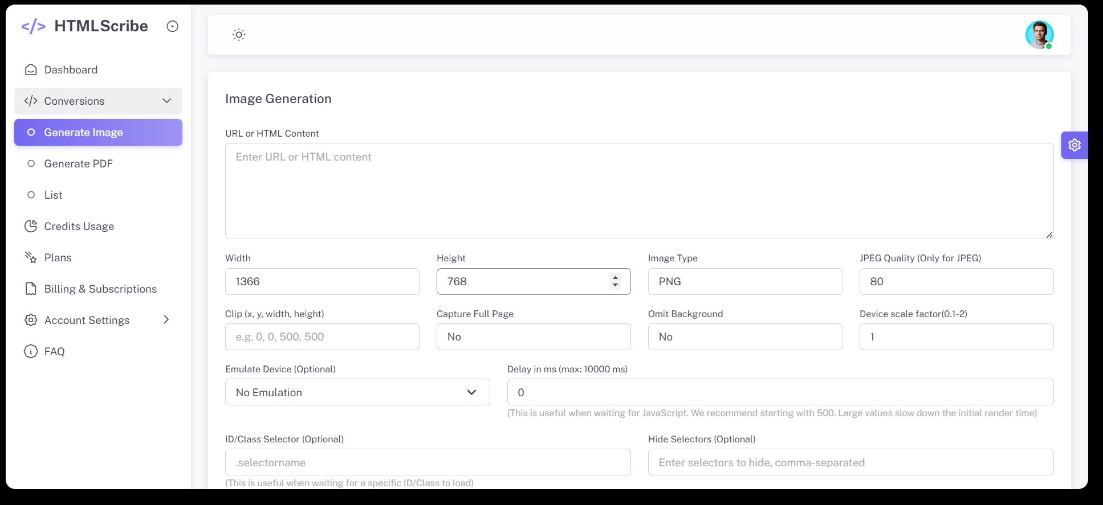
Task: Switch theme with the sun icon
Action: click(x=239, y=35)
